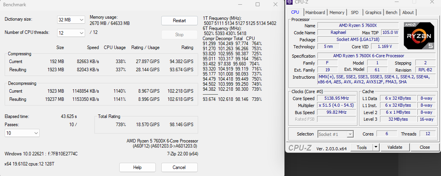Click the Bus Speed value 99.82 MHz
The image size is (441, 176).
click(336, 112)
